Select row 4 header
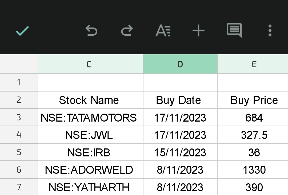This screenshot has width=288, height=195. [19, 135]
